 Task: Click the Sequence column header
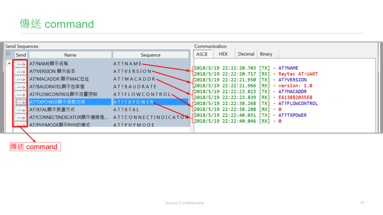pyautogui.click(x=151, y=55)
